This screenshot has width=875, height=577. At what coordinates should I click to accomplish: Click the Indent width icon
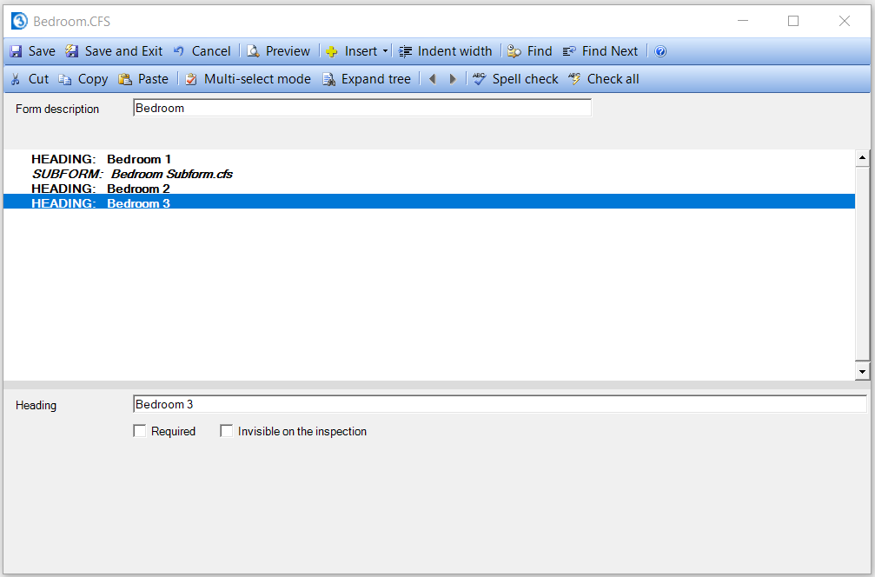point(405,52)
